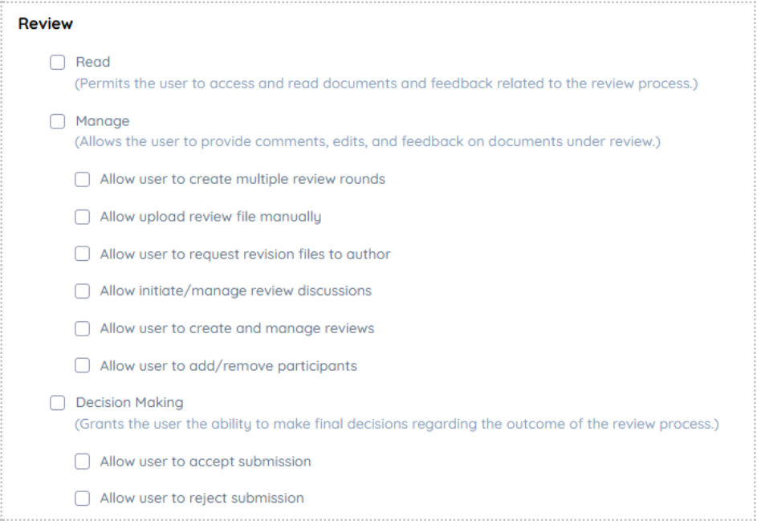Click the 'Allow user to add/remove participants' label
The width and height of the screenshot is (757, 521).
click(x=228, y=366)
